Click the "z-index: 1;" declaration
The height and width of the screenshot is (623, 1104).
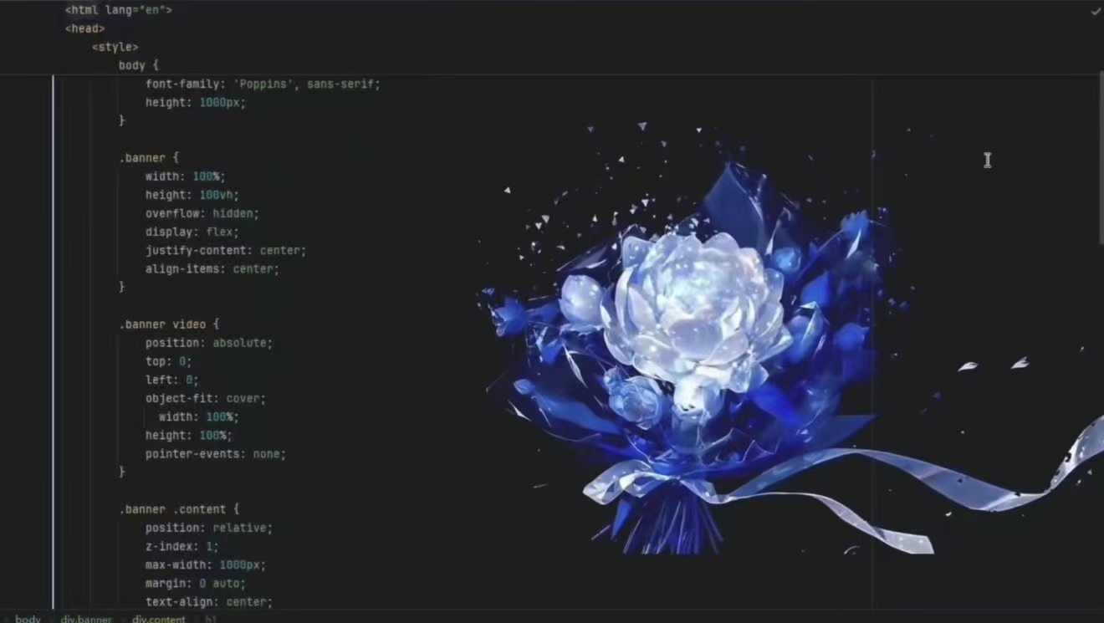pos(182,546)
